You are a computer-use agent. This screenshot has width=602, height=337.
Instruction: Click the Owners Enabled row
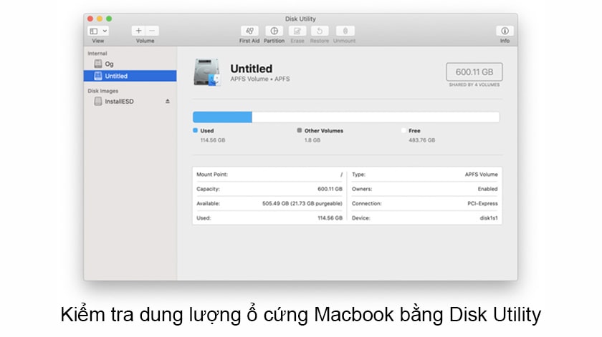pyautogui.click(x=424, y=189)
